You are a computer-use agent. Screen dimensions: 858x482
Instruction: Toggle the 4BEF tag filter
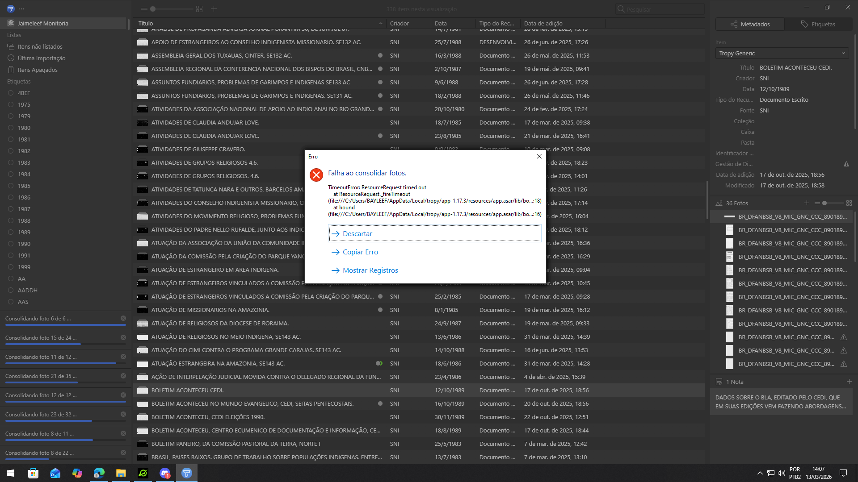[24, 93]
